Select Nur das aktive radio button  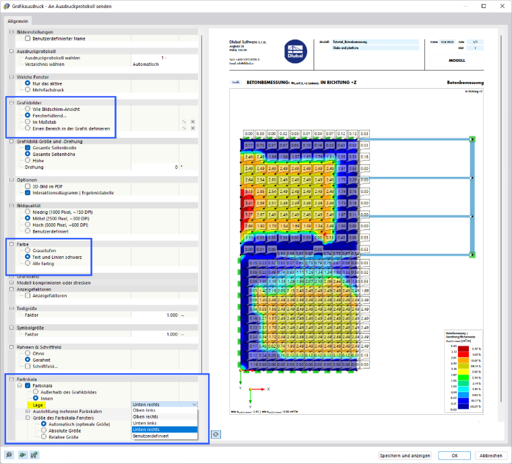point(28,83)
